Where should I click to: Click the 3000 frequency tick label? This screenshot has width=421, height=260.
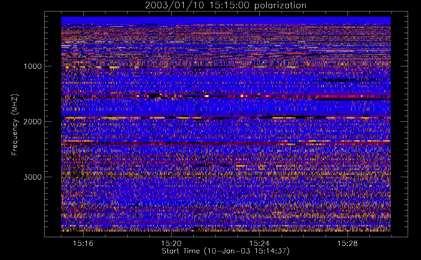33,177
